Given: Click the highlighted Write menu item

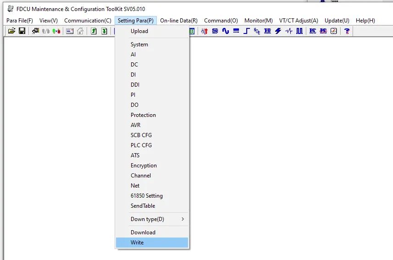Looking at the screenshot, I should pos(152,243).
